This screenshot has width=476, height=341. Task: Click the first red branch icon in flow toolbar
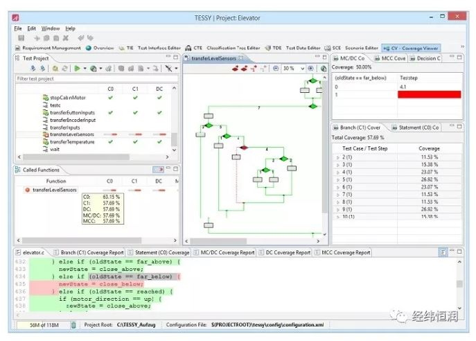235,69
